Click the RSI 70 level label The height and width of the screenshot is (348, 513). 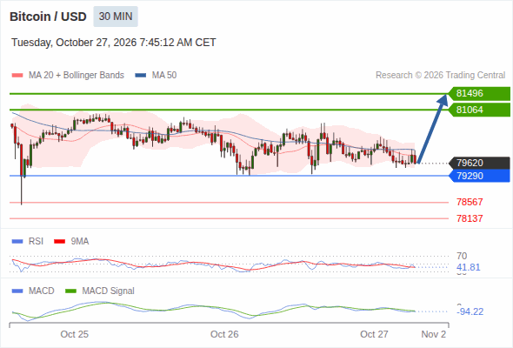coord(462,256)
